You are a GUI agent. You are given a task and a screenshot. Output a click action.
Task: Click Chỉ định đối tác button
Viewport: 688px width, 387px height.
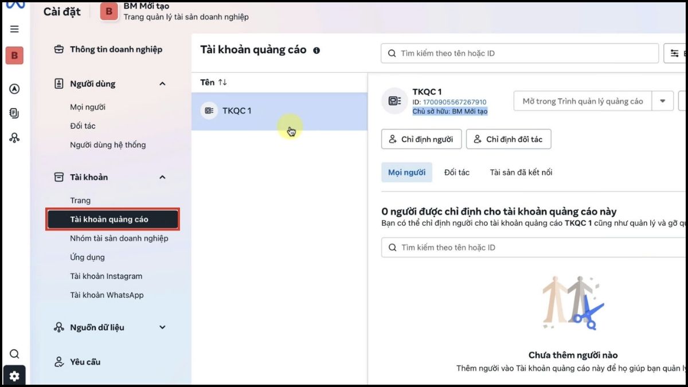[509, 139]
